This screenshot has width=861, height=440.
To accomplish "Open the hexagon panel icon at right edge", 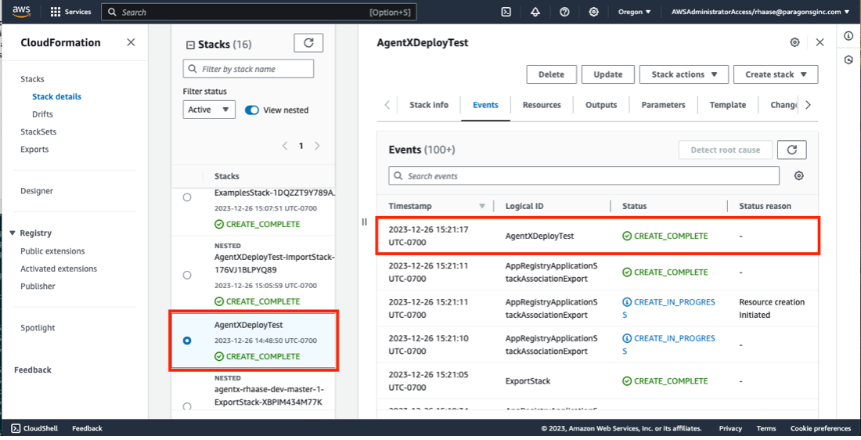I will (x=848, y=60).
